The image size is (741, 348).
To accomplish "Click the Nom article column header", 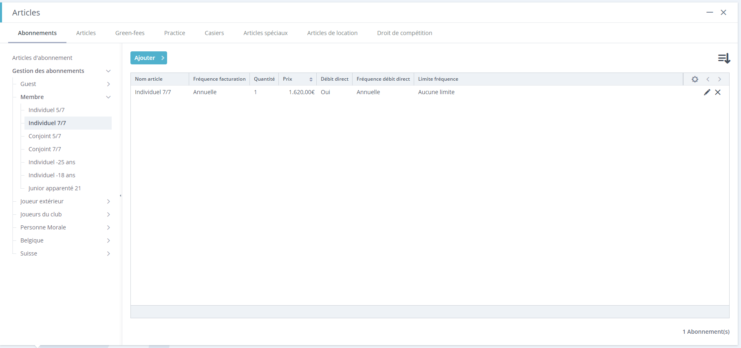I will click(x=160, y=79).
